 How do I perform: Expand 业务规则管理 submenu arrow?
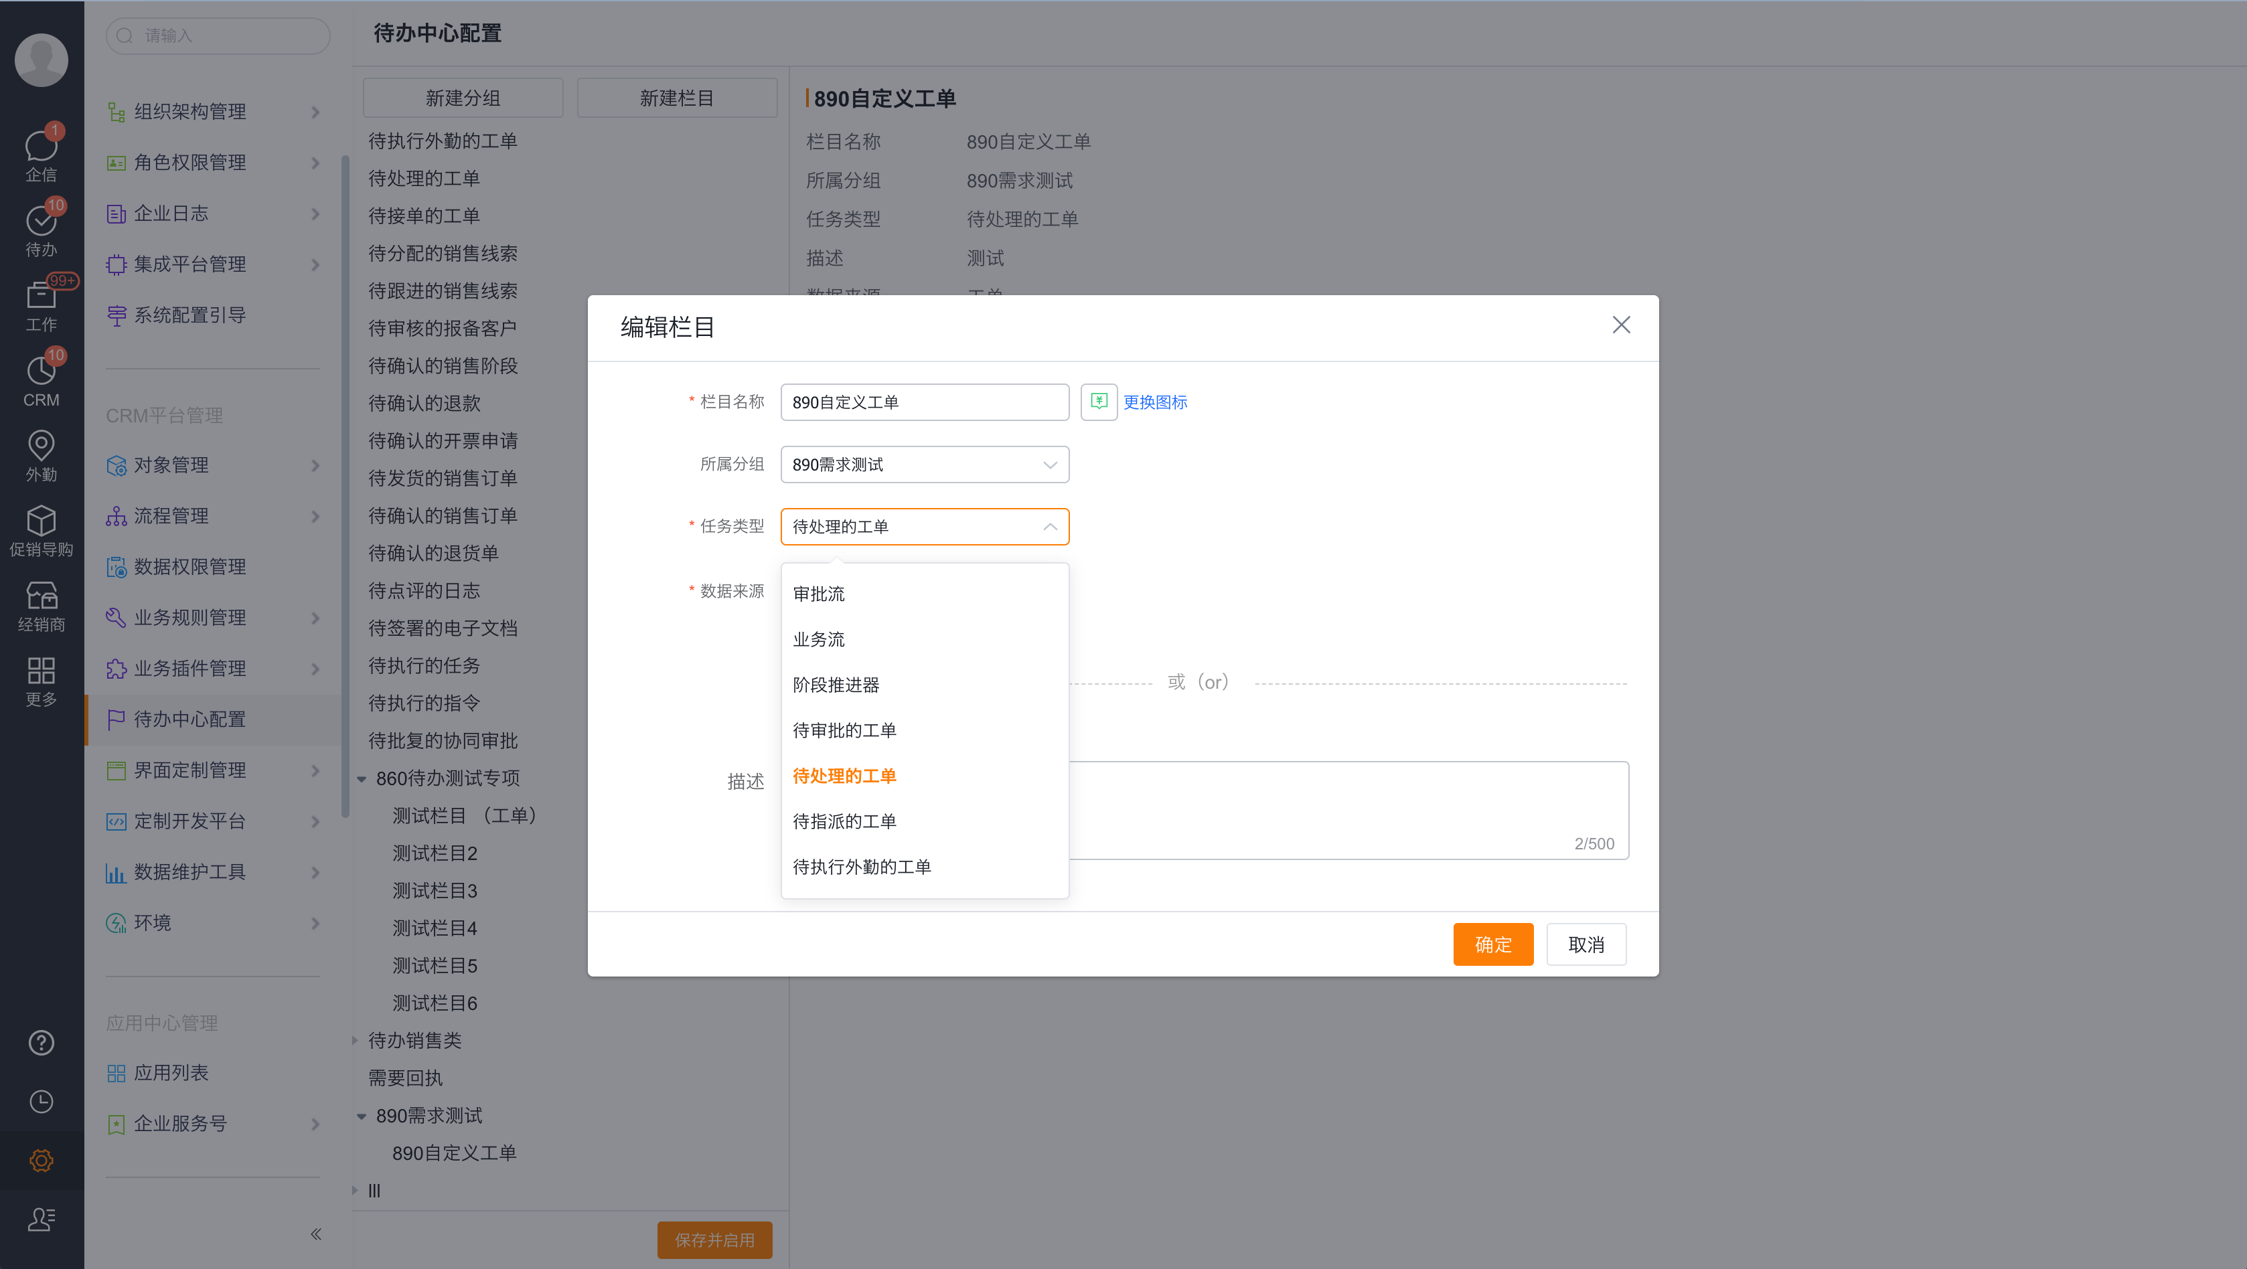(x=316, y=618)
